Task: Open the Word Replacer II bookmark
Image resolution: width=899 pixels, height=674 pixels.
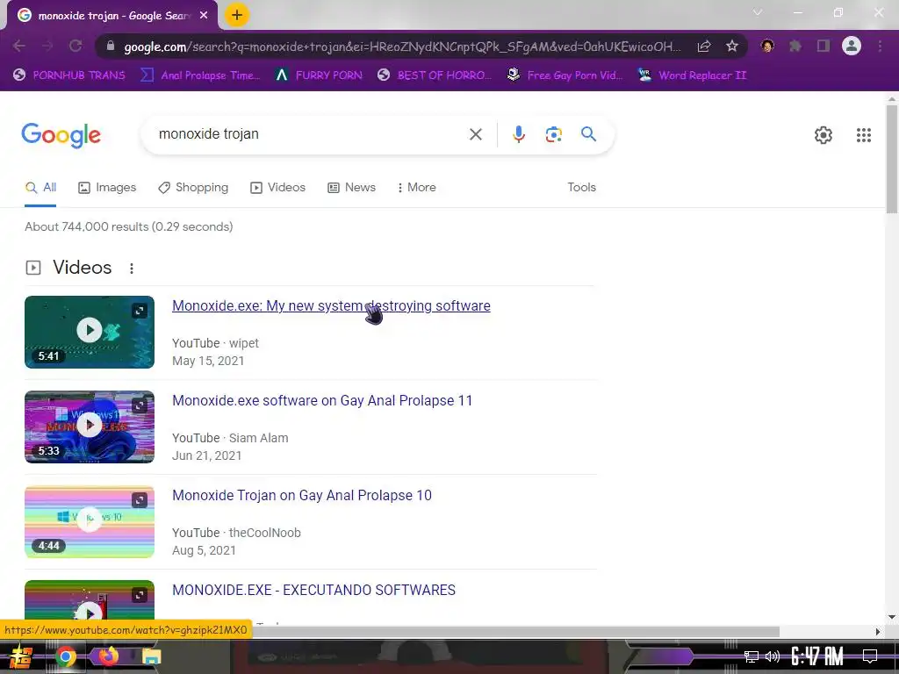Action: tap(693, 75)
